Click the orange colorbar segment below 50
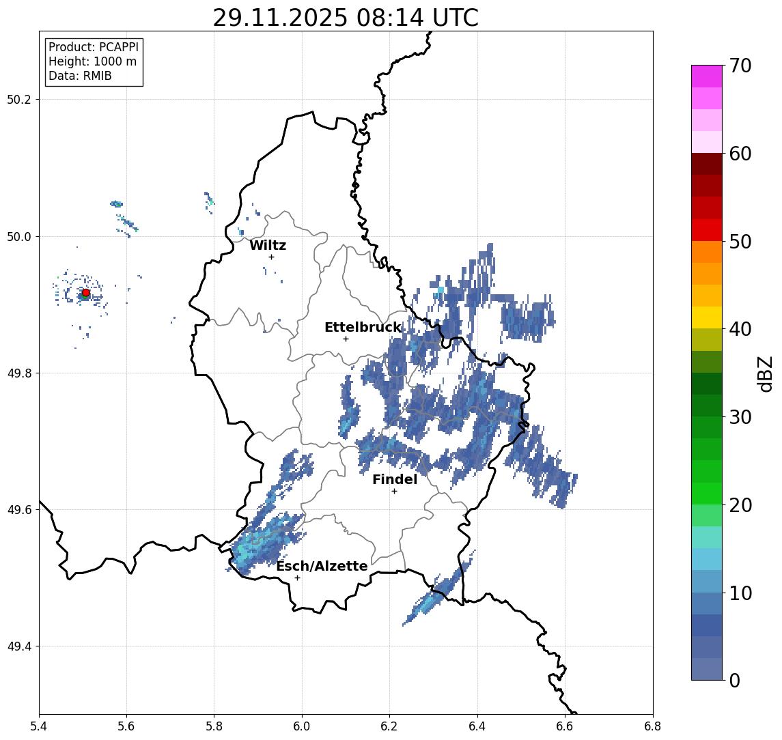 [x=707, y=253]
